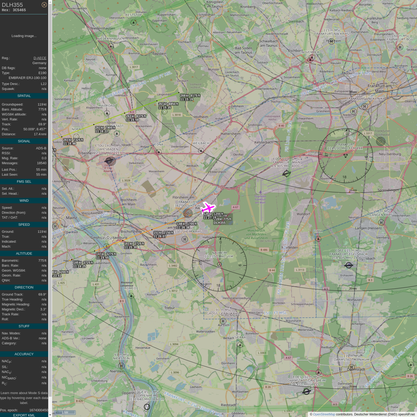Click the EDFE Egelsbach airfield symbol
Image resolution: width=417 pixels, height=417 pixels.
click(x=349, y=265)
